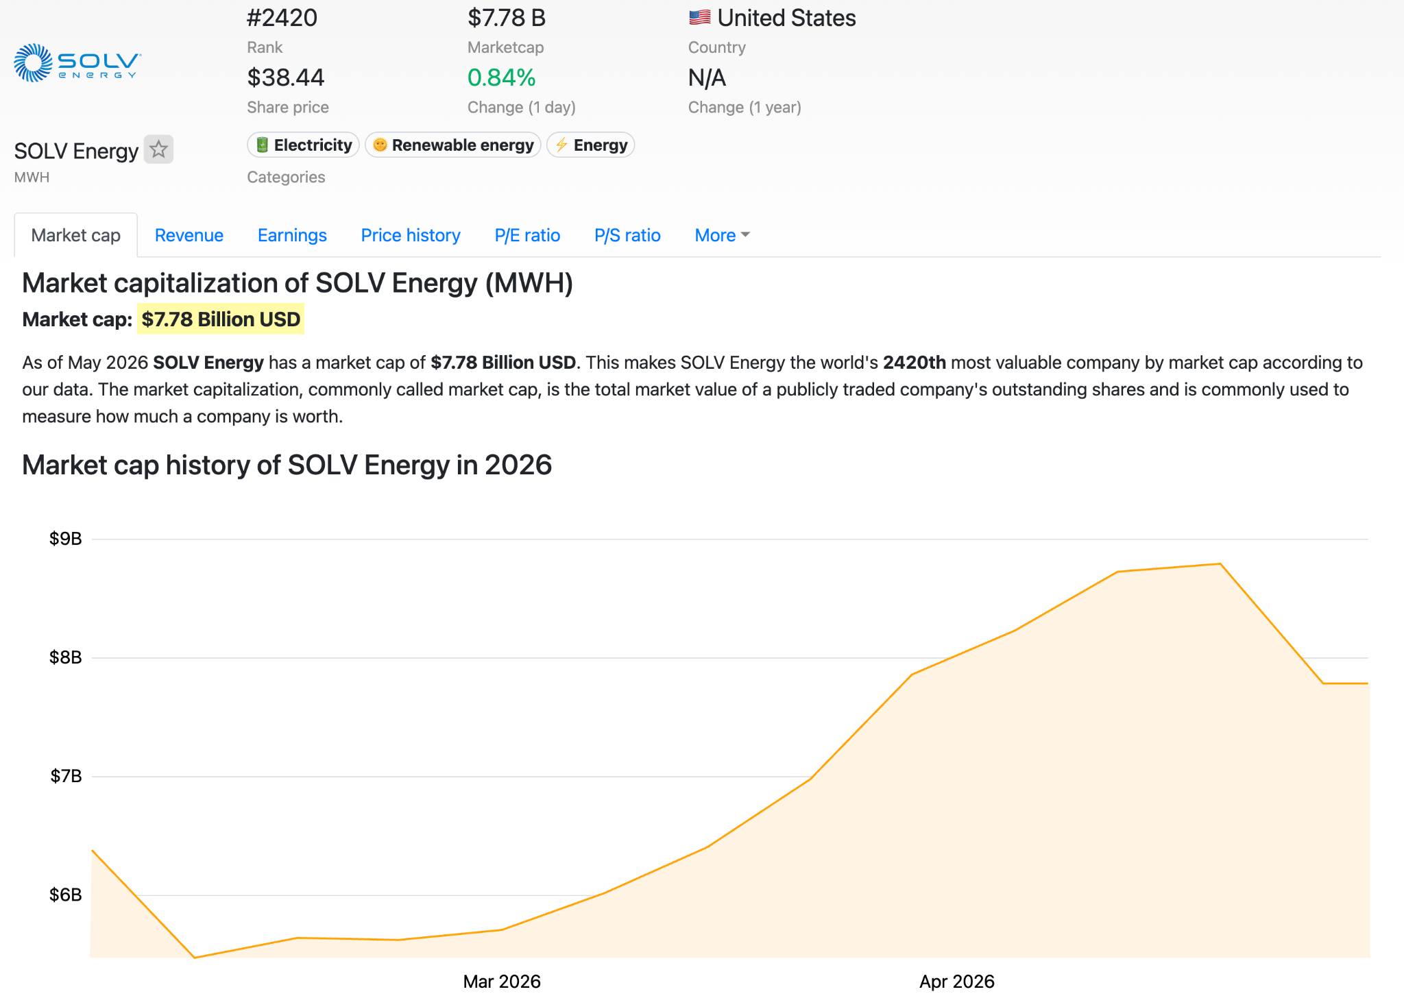
Task: Click the $6B axis label
Action: tap(66, 895)
